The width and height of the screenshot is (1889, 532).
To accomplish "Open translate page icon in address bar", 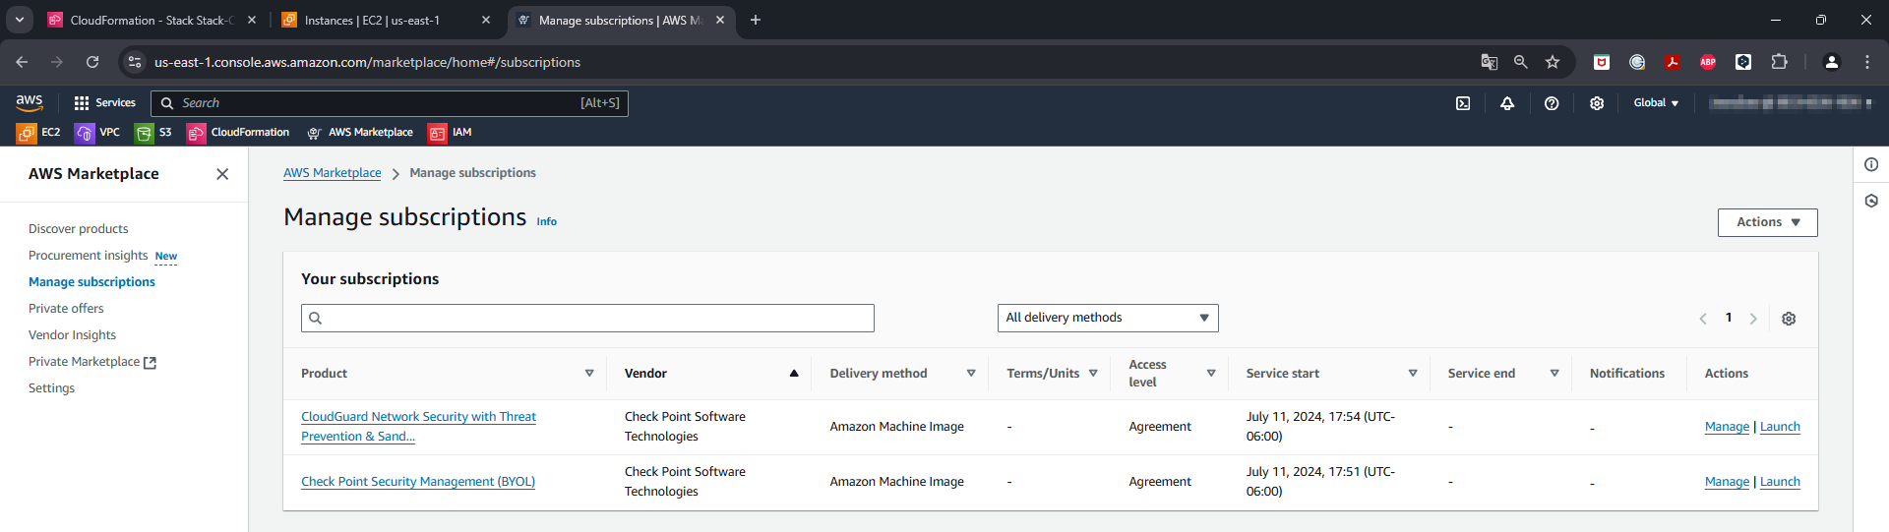I will 1490,62.
